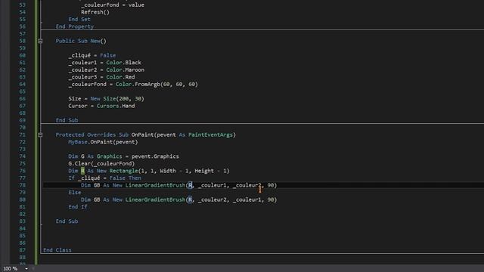Screen dimensions: 484x272
Task: Click 'Cursors.Hand' on the Cursor line
Action: (116, 106)
